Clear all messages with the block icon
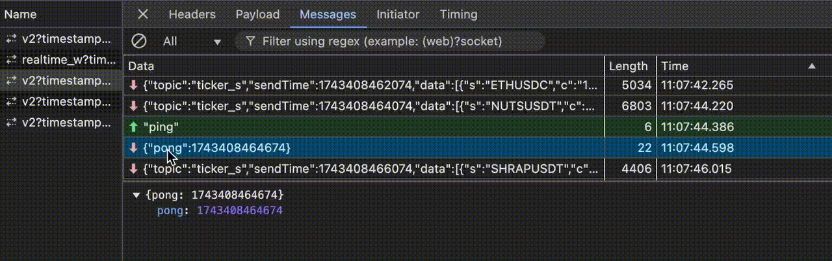This screenshot has width=832, height=261. [138, 42]
